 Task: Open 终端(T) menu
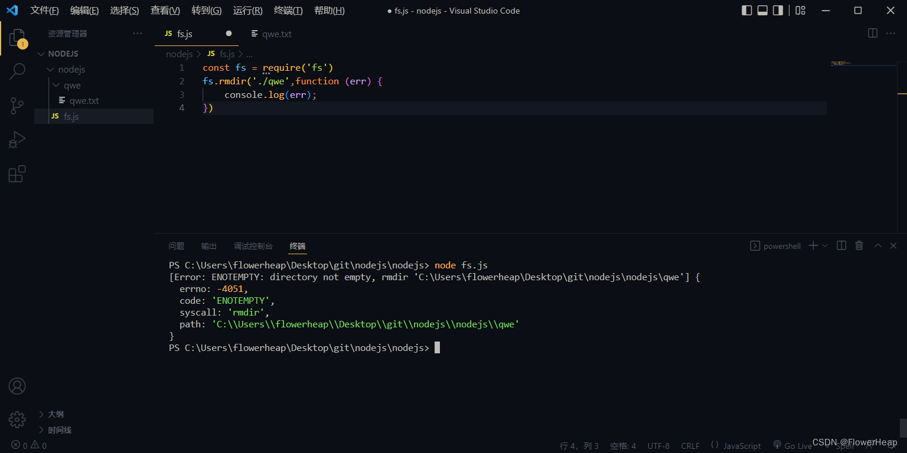289,11
